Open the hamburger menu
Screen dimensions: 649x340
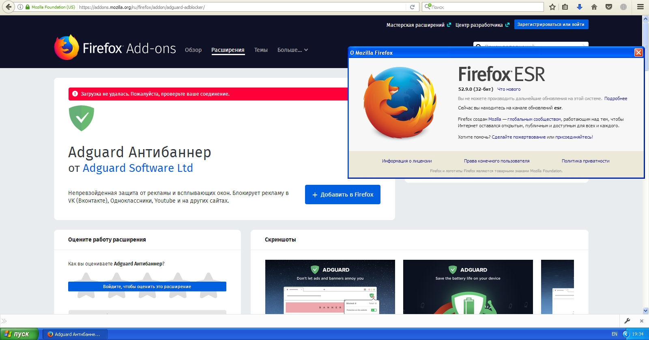click(x=640, y=7)
